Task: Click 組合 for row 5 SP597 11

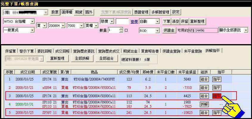Action: coord(204,112)
